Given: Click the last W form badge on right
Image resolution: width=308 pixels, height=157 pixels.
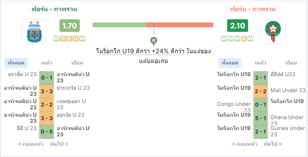Looking at the screenshot, I should (250, 39).
